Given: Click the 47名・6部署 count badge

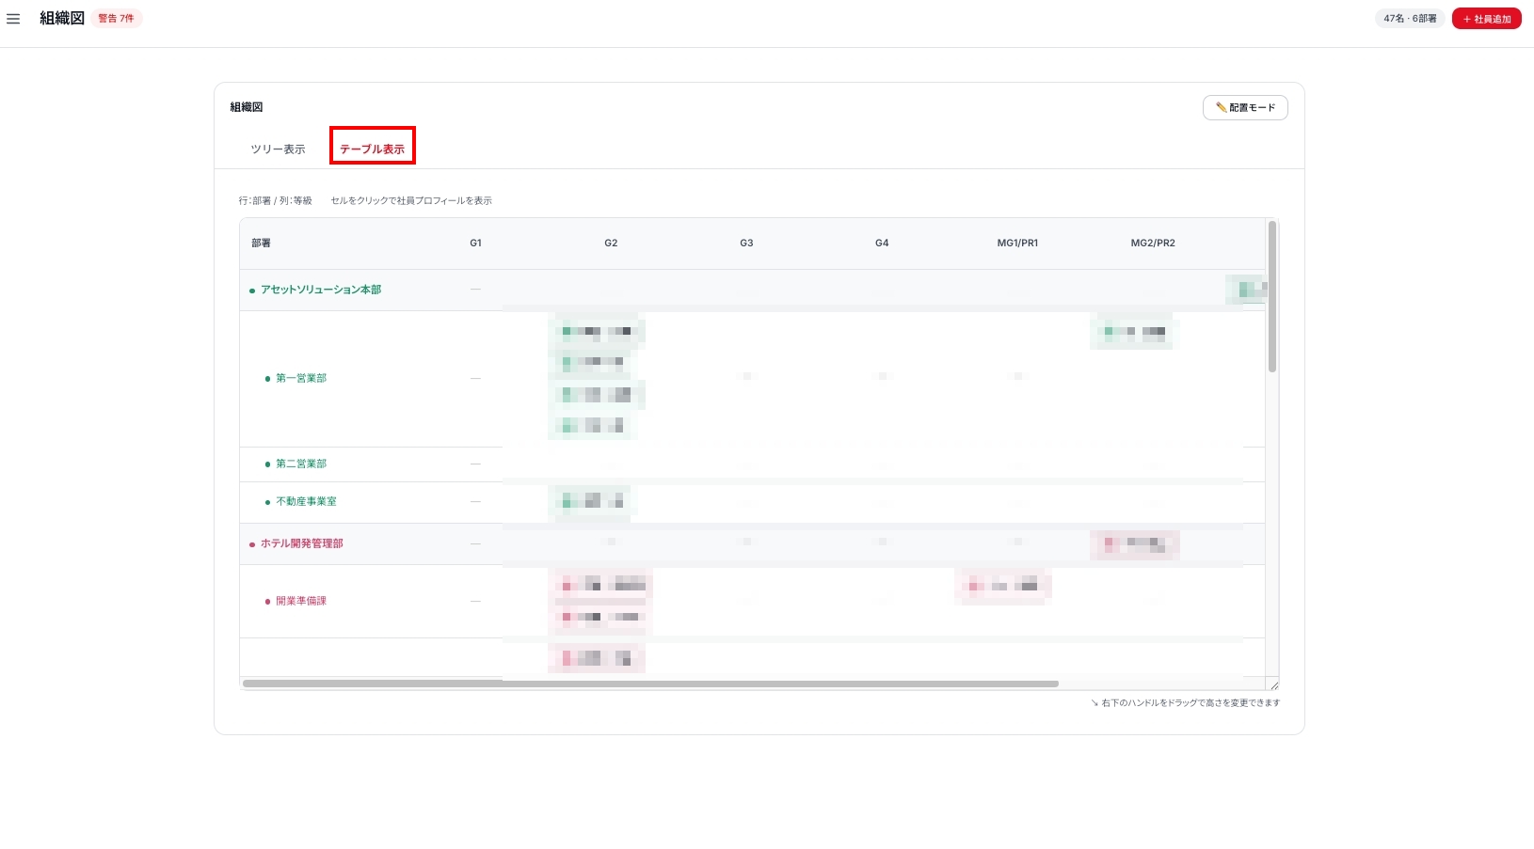Looking at the screenshot, I should pyautogui.click(x=1410, y=19).
